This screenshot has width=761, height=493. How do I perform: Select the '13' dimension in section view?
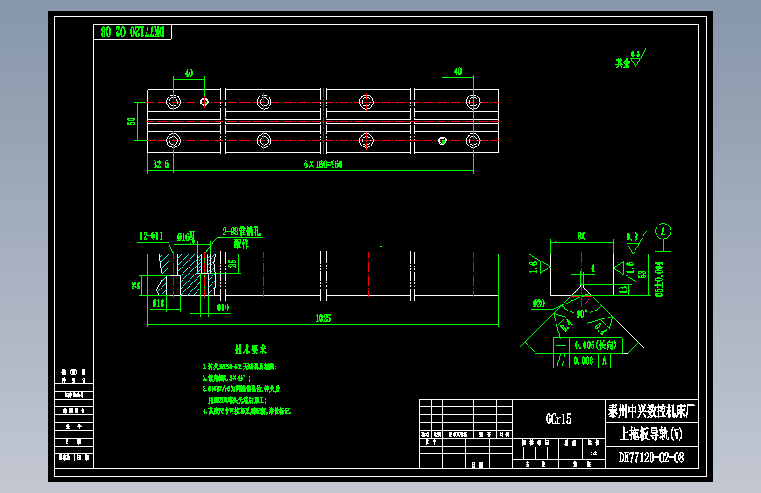tap(624, 289)
